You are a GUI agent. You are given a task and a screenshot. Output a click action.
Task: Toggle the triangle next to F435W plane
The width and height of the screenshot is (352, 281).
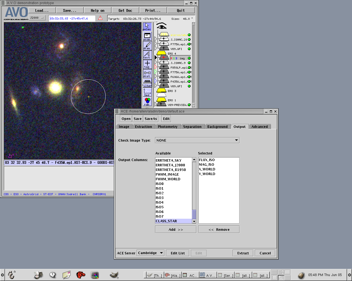pyautogui.click(x=156, y=81)
